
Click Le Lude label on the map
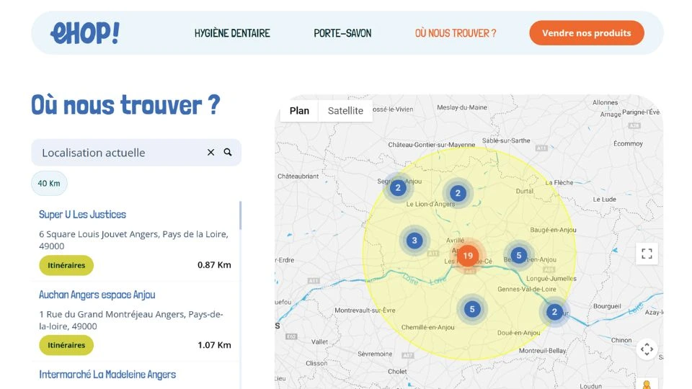coord(604,200)
